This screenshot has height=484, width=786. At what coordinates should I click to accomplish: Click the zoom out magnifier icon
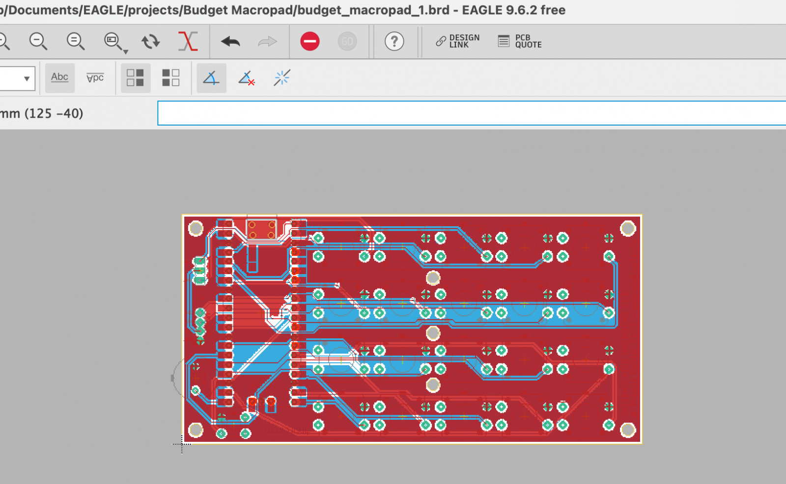38,41
